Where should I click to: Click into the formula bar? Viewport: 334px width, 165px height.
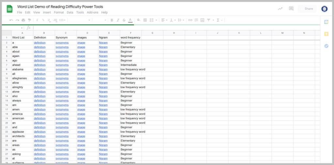pos(176,28)
